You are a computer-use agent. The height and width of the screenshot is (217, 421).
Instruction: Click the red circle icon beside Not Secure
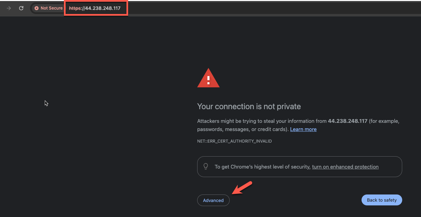[37, 8]
